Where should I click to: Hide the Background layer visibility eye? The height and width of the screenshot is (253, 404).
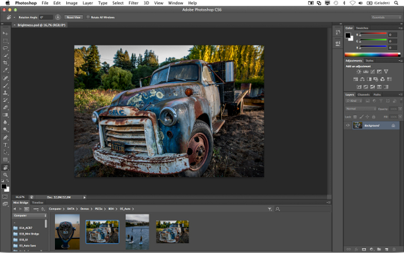[347, 126]
